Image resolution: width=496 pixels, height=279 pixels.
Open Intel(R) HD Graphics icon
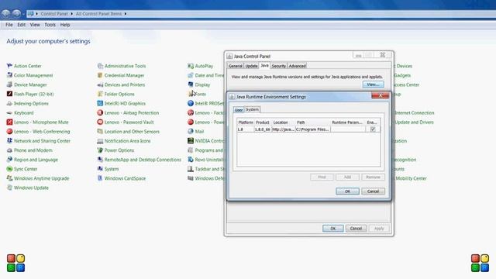100,103
